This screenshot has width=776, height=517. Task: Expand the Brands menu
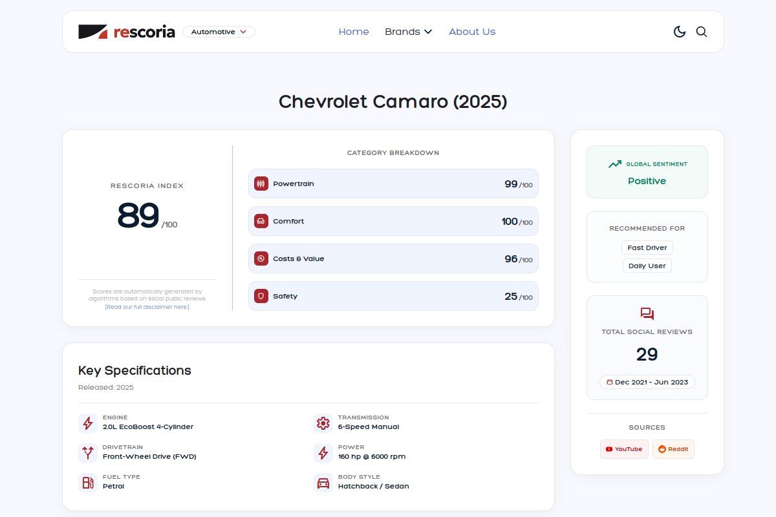pos(409,32)
